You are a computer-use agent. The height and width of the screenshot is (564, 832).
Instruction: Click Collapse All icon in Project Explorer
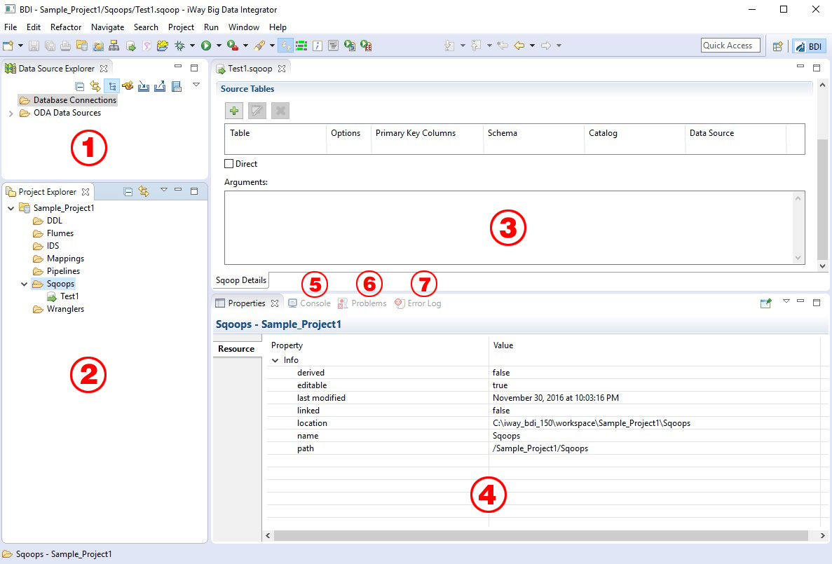coord(128,191)
